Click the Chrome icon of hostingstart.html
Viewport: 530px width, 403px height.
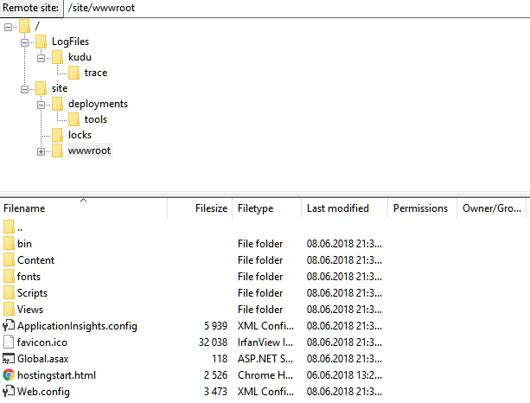9,375
